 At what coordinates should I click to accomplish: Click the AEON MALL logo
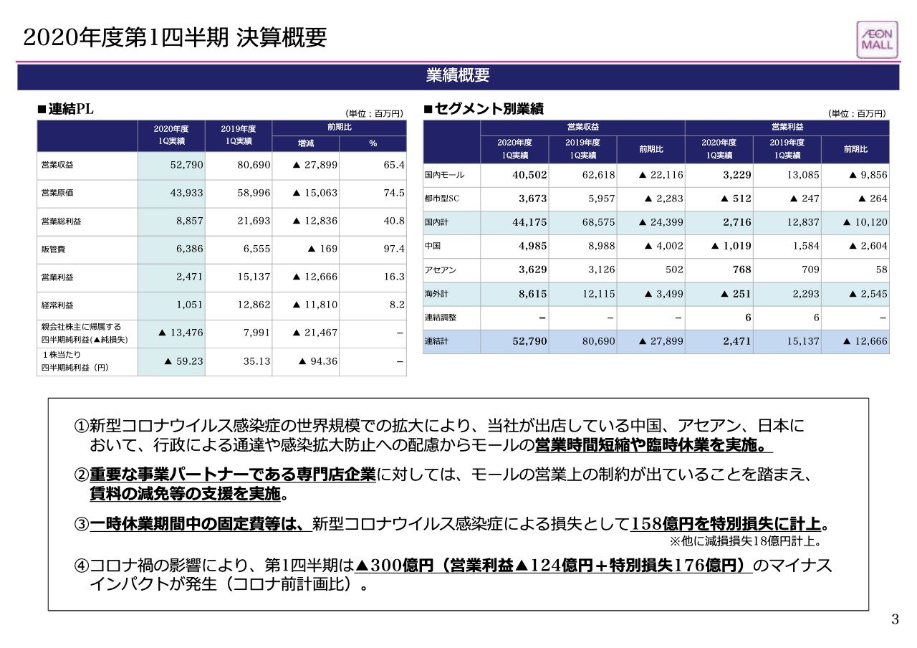pyautogui.click(x=877, y=39)
